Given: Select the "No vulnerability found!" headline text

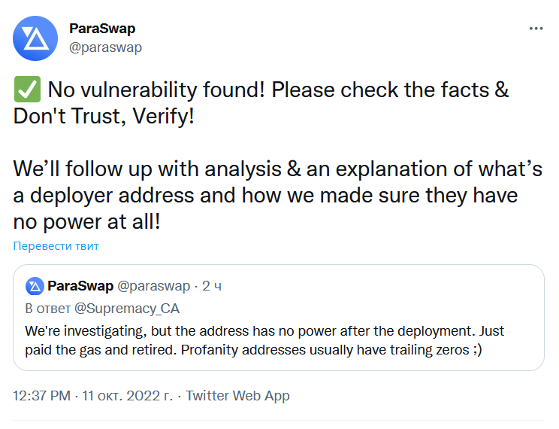Looking at the screenshot, I should click(156, 90).
